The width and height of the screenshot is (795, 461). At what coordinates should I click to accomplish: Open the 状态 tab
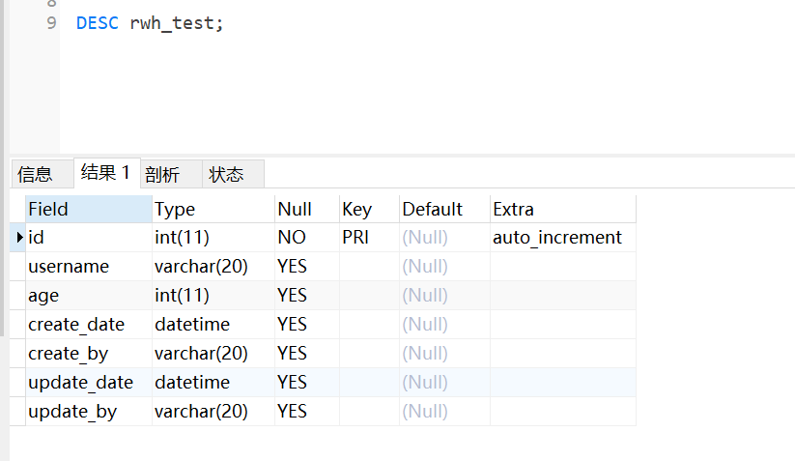point(226,174)
